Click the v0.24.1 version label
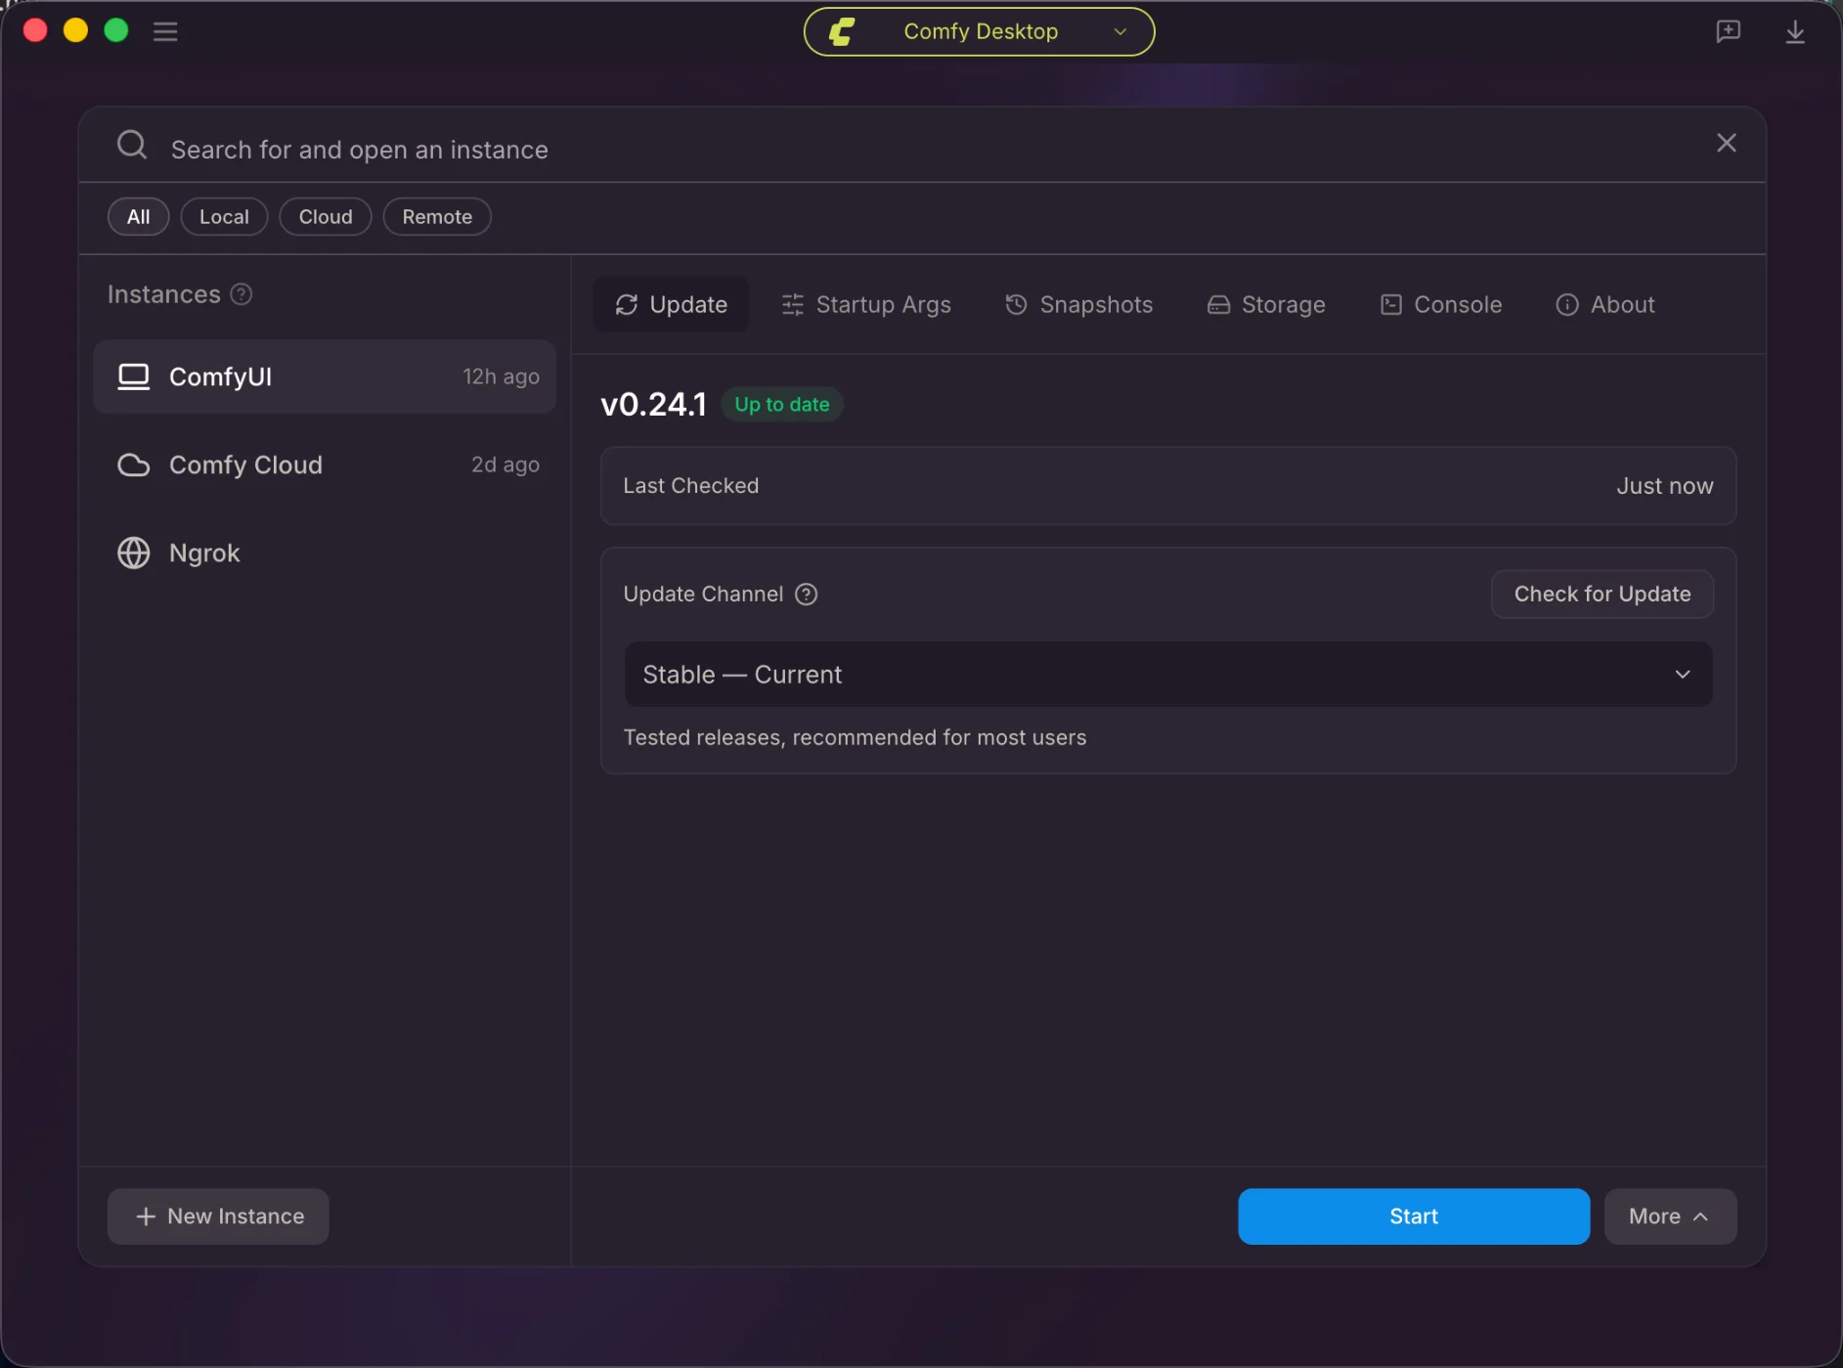The height and width of the screenshot is (1368, 1843). click(653, 404)
